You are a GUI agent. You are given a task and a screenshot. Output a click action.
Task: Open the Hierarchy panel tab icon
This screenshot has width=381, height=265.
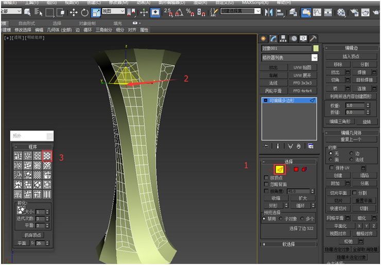[x=283, y=39]
